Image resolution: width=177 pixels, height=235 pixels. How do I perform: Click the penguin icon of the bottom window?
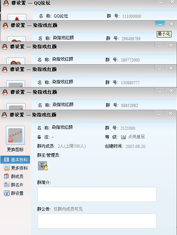(x=5, y=115)
